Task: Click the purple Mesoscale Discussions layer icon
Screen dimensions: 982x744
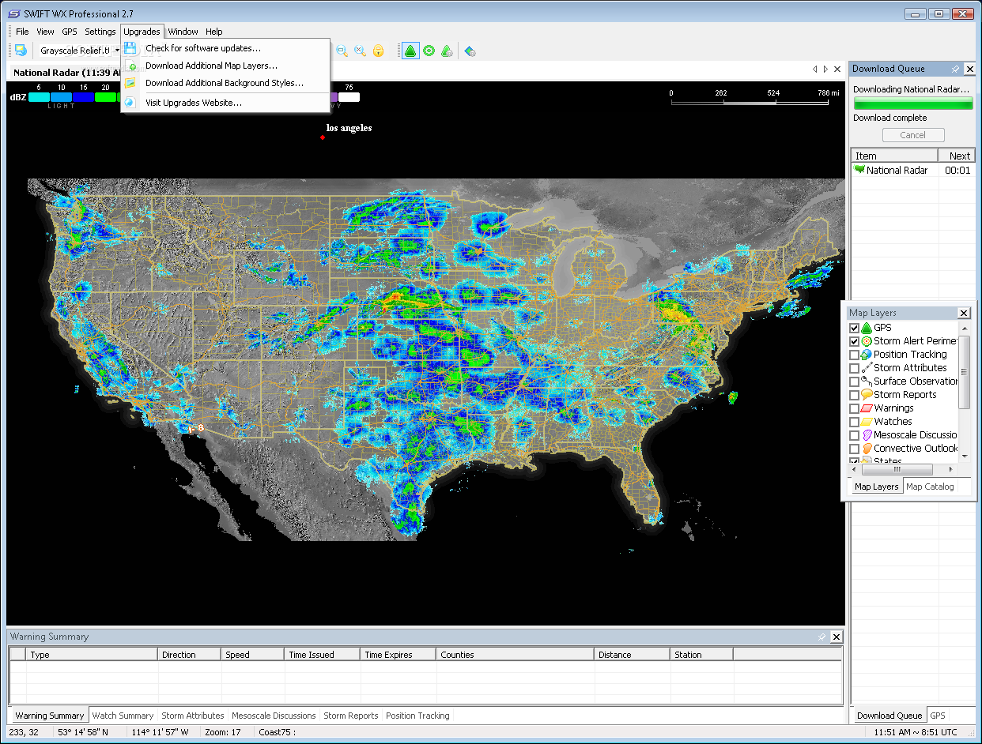Action: (x=867, y=435)
